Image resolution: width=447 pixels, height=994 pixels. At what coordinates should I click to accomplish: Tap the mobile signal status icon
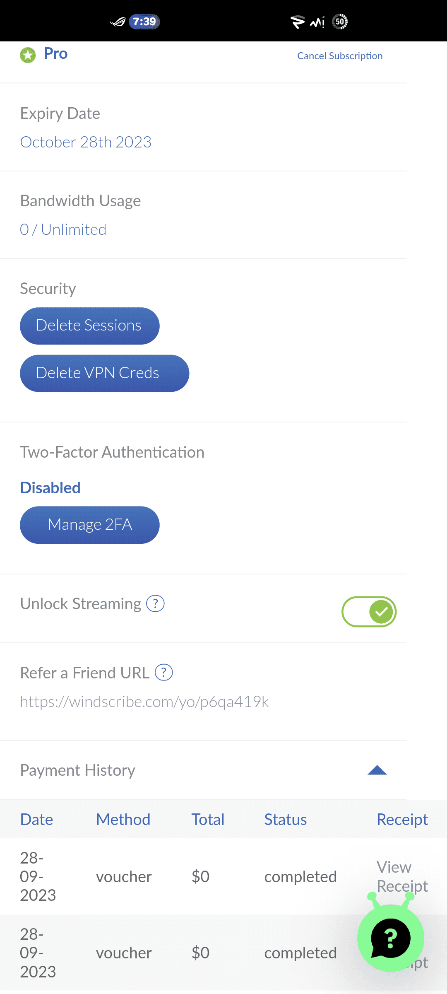(x=317, y=22)
